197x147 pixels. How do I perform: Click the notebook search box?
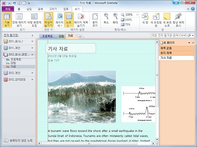(169, 36)
